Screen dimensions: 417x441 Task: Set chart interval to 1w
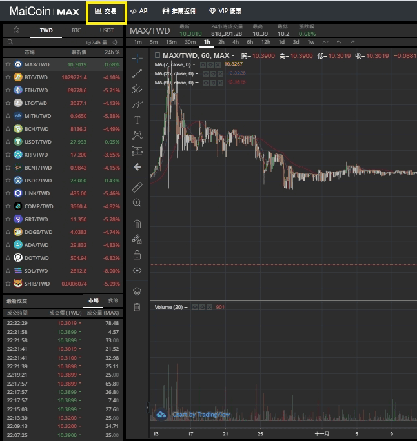pyautogui.click(x=311, y=42)
